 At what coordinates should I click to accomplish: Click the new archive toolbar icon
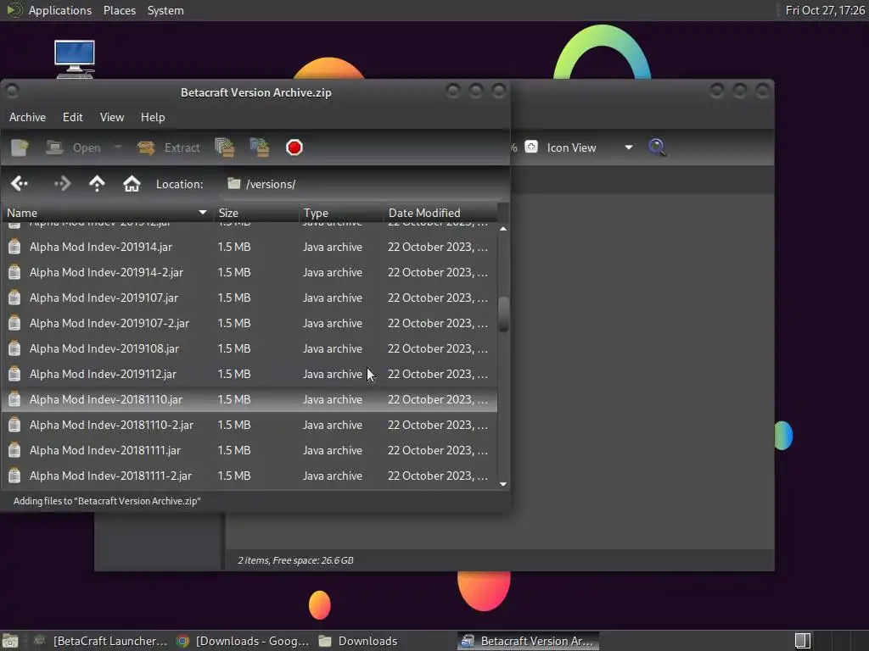20,147
